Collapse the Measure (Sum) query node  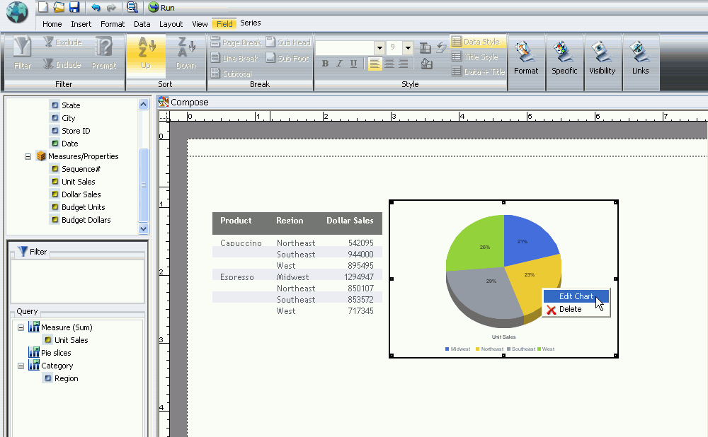point(21,328)
